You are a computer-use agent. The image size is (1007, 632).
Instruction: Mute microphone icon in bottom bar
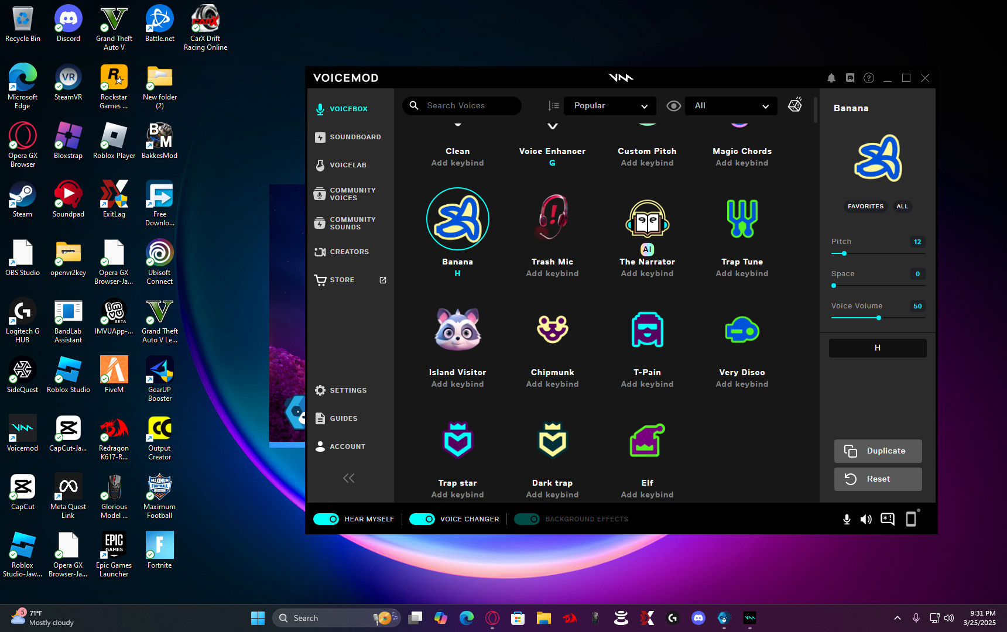coord(847,519)
